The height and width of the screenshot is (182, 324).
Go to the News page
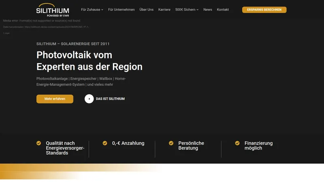208,10
